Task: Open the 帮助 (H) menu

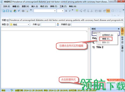Action: 72,7
